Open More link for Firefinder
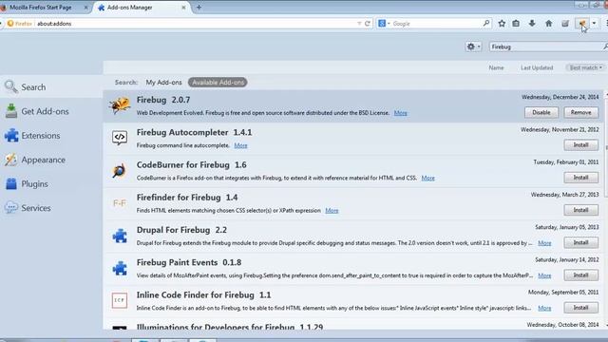The height and width of the screenshot is (342, 608). point(332,211)
